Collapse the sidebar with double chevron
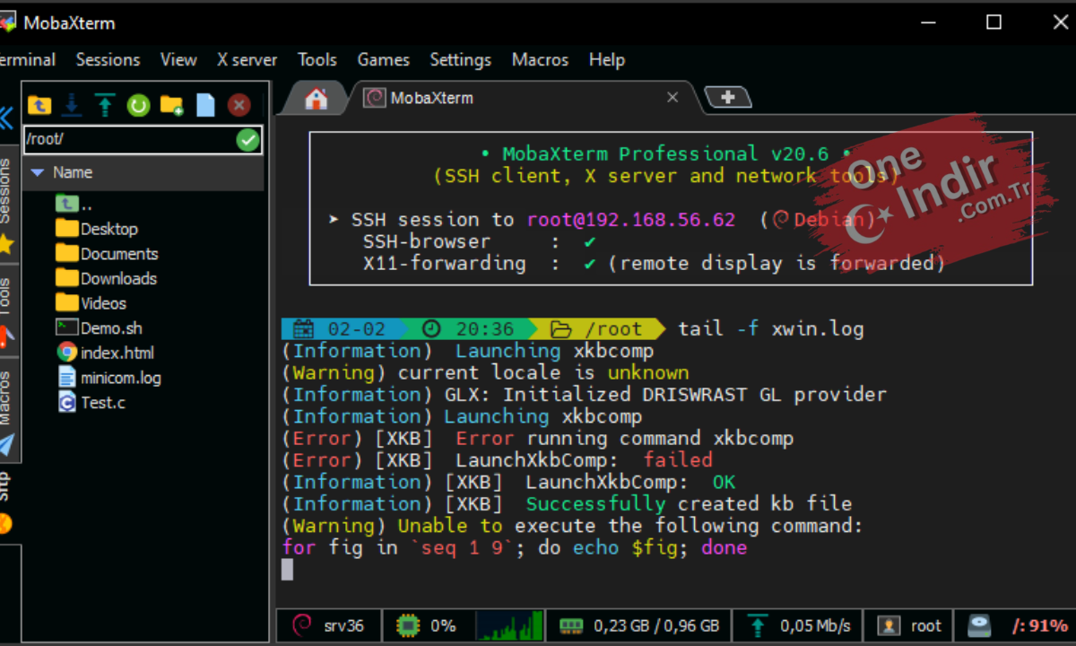This screenshot has height=646, width=1076. click(x=6, y=118)
